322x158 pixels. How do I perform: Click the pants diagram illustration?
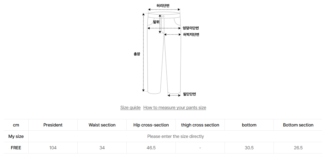click(x=164, y=53)
